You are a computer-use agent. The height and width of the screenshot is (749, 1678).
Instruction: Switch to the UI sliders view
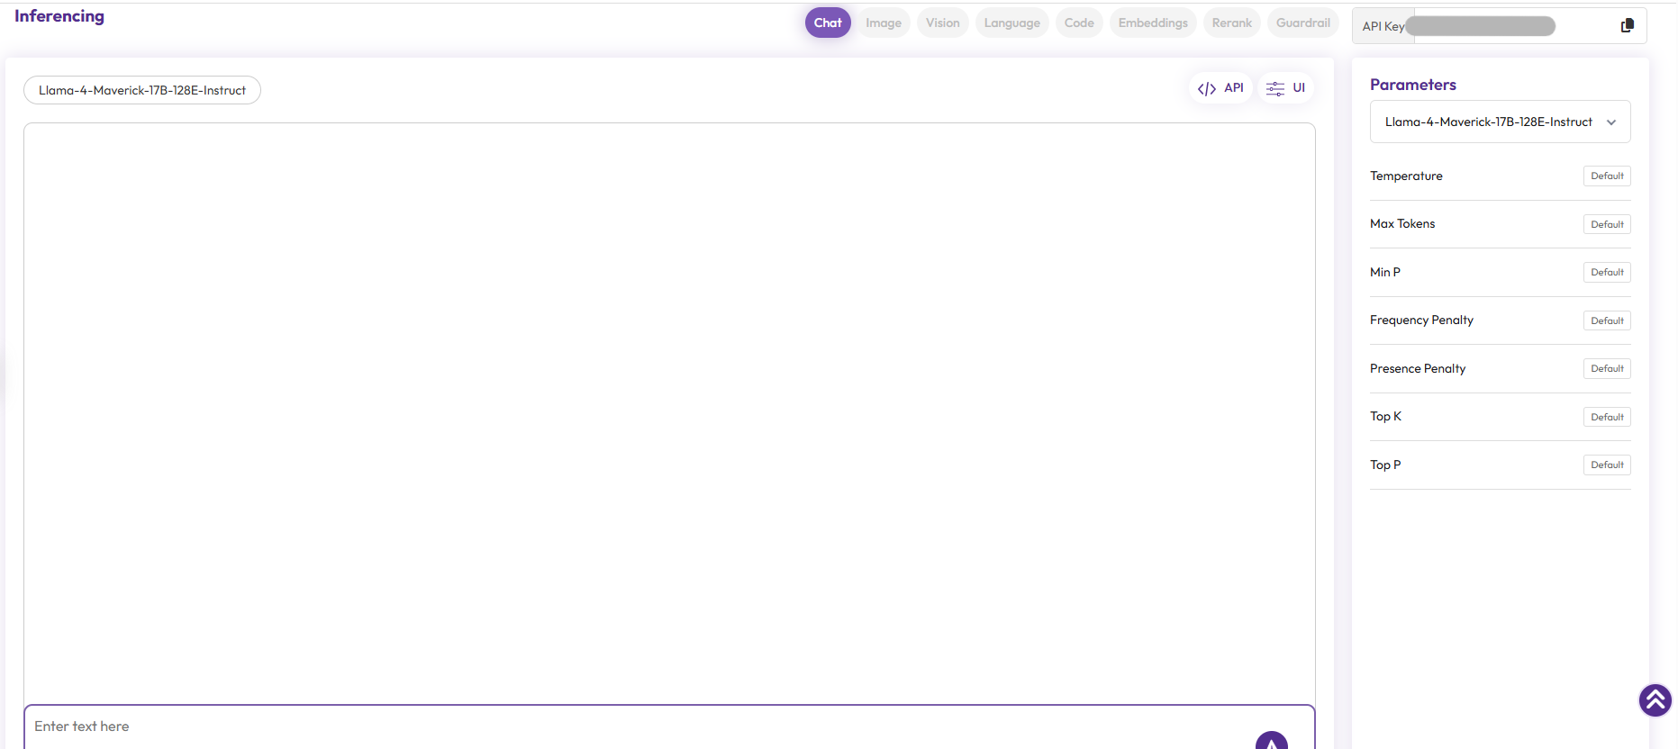1285,88
